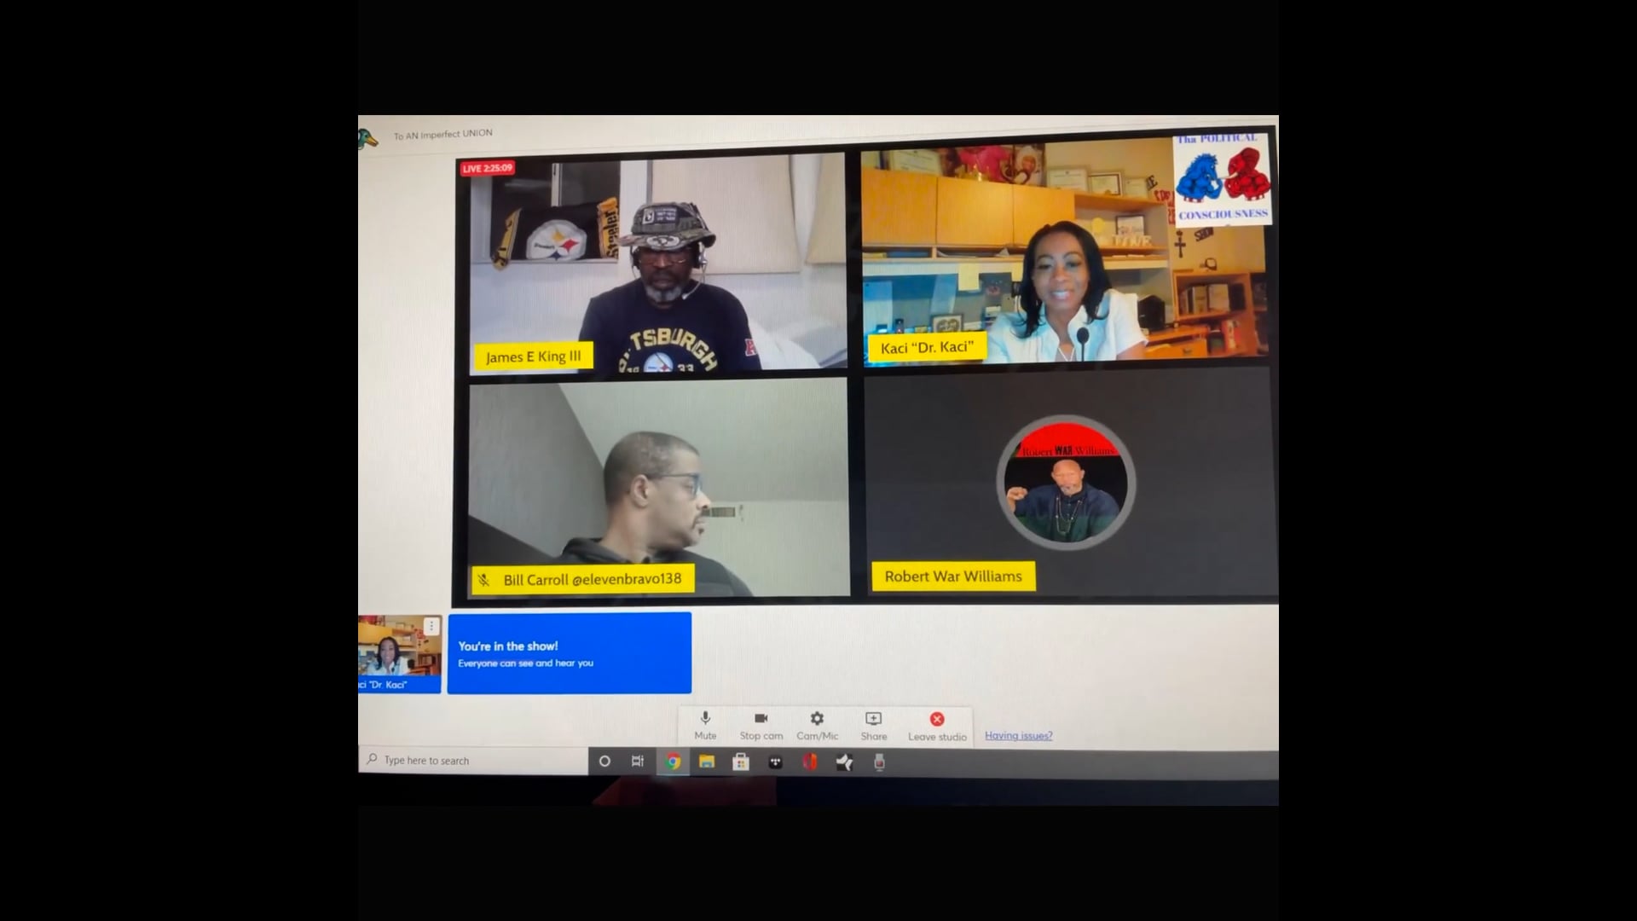Click the broadcast title To AN Imperfect UNION
Viewport: 1637px width, 921px height.
coord(443,134)
